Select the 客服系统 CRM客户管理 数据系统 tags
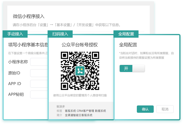The height and width of the screenshot is (124, 183). (x=85, y=111)
